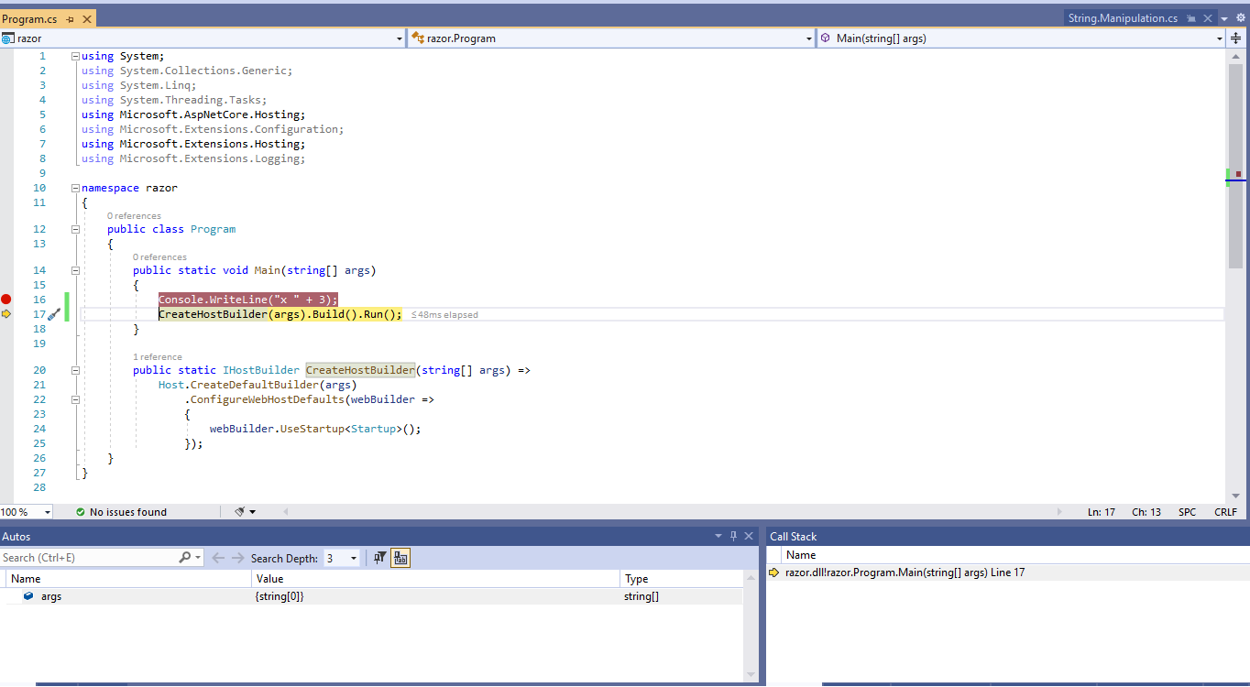Collapse the ConfigureWebHostDefaults lambda on line 22
This screenshot has width=1250, height=687.
[x=75, y=399]
